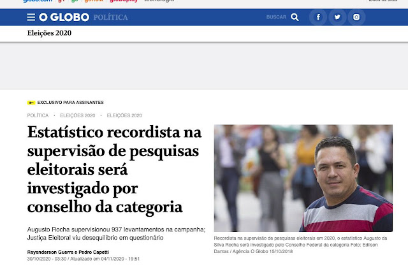
Task: Open the Eleições 2020 sub-navigation link
Action: pos(49,33)
